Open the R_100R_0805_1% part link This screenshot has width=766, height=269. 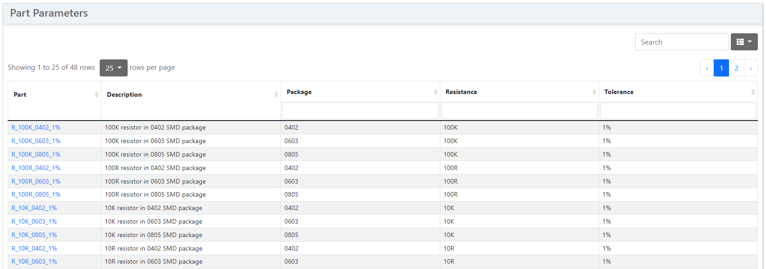[x=36, y=194]
